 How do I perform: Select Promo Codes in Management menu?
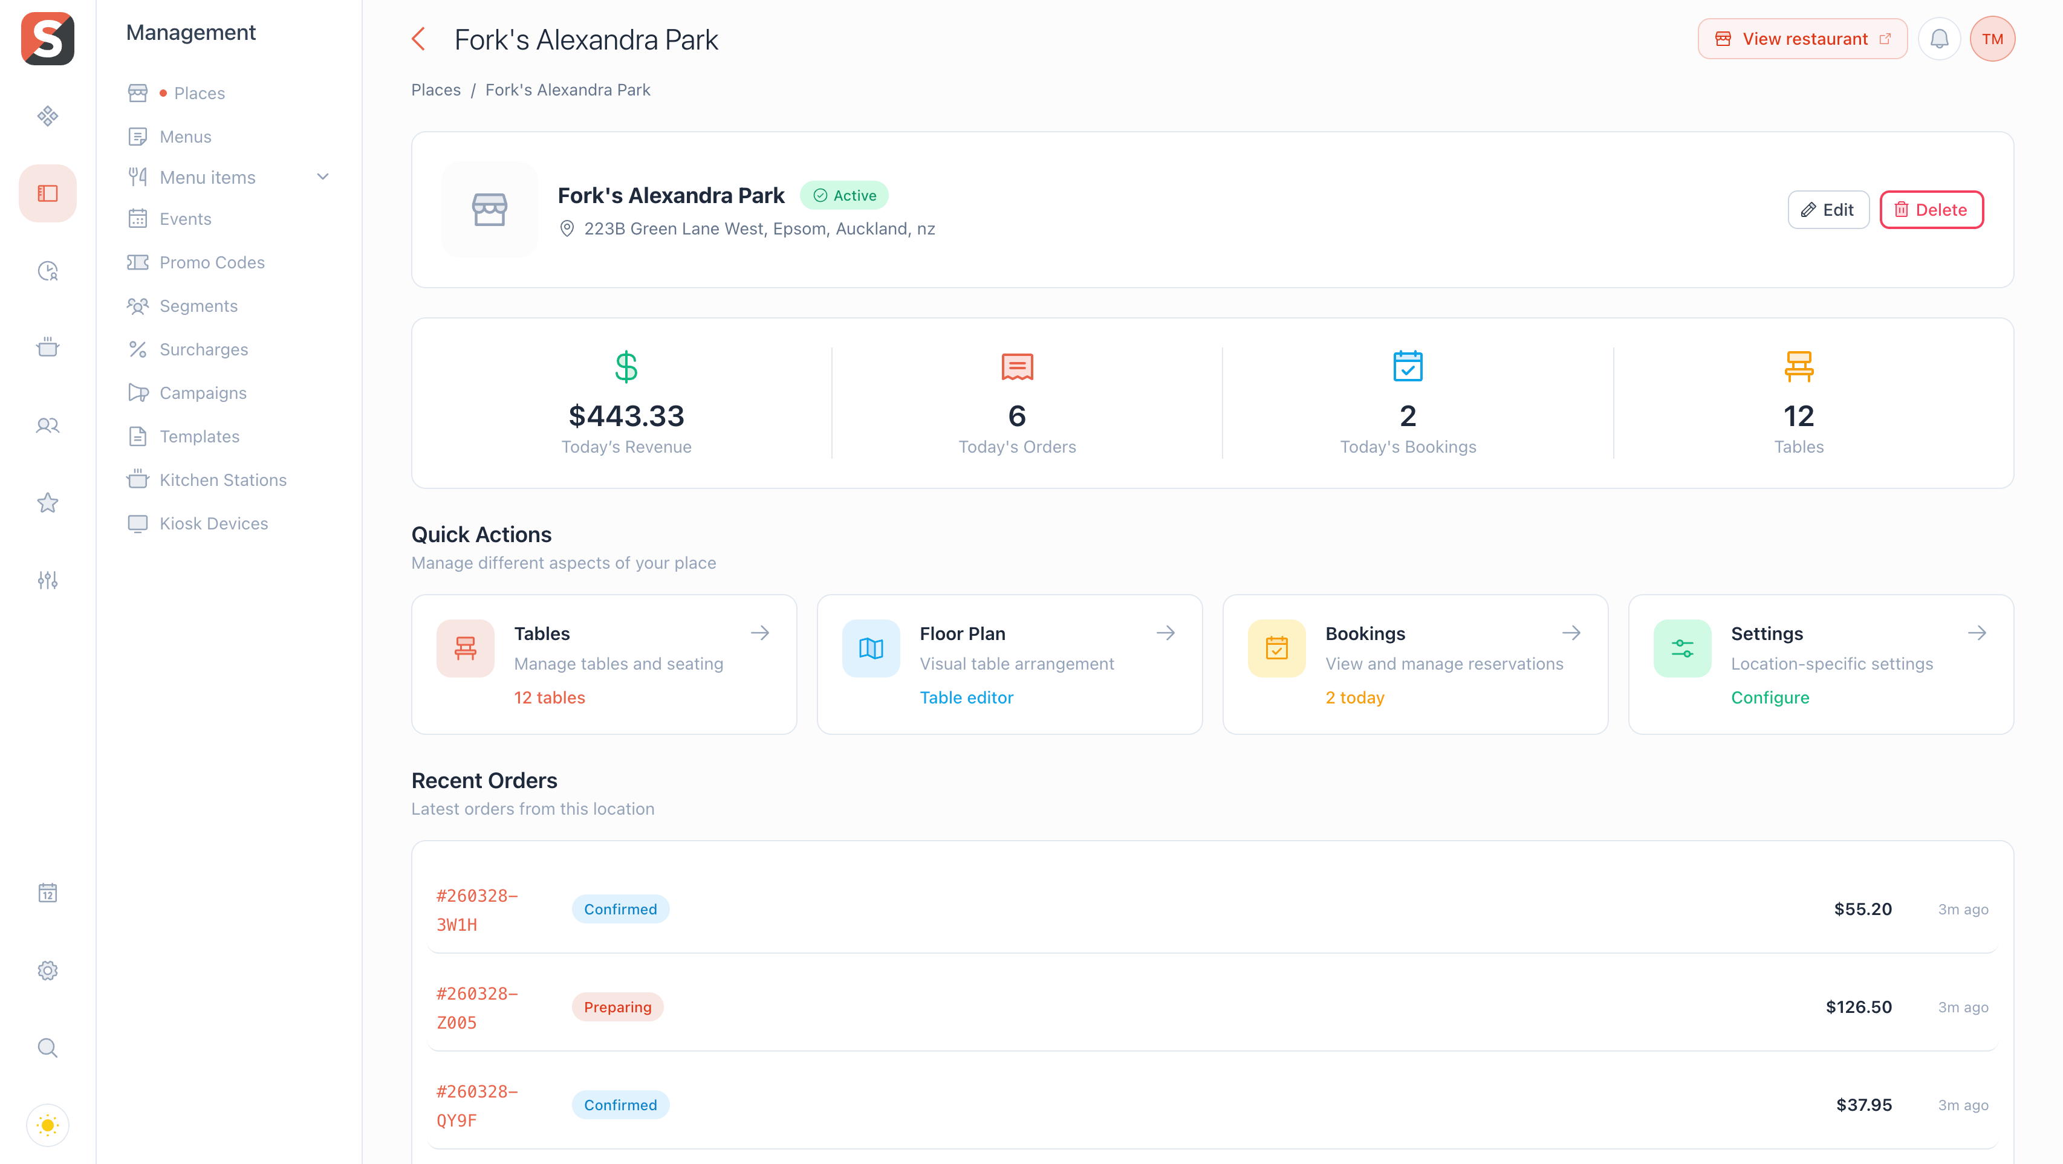tap(212, 262)
